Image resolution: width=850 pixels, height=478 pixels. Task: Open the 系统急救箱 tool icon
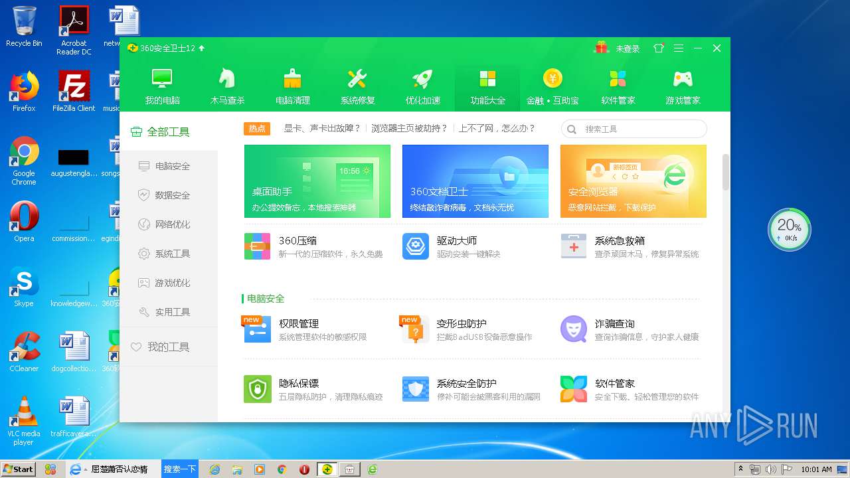tap(574, 246)
